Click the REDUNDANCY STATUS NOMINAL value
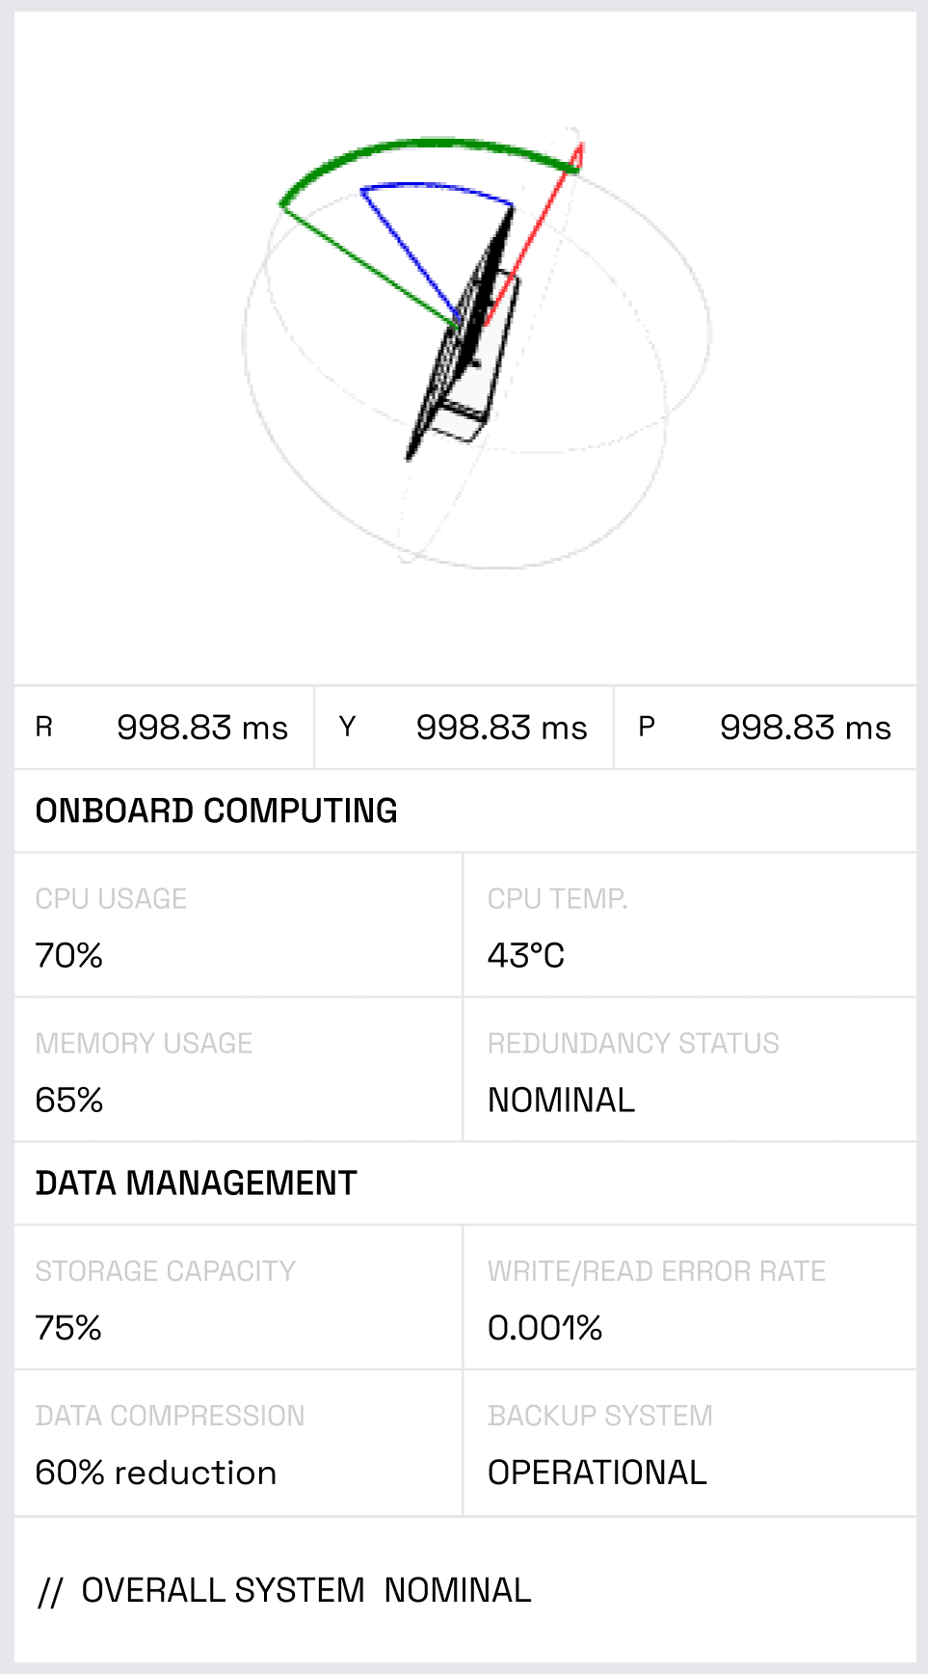The width and height of the screenshot is (928, 1674). coord(561,1100)
